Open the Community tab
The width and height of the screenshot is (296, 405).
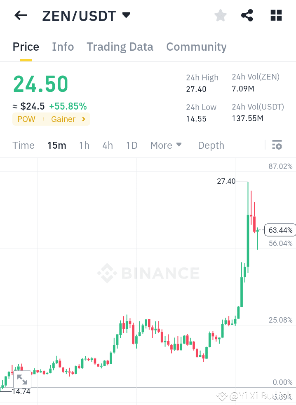click(196, 47)
